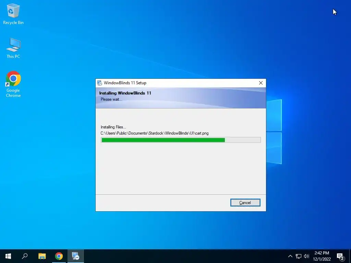Open the Windows Start menu
Image resolution: width=351 pixels, height=263 pixels.
click(x=8, y=256)
